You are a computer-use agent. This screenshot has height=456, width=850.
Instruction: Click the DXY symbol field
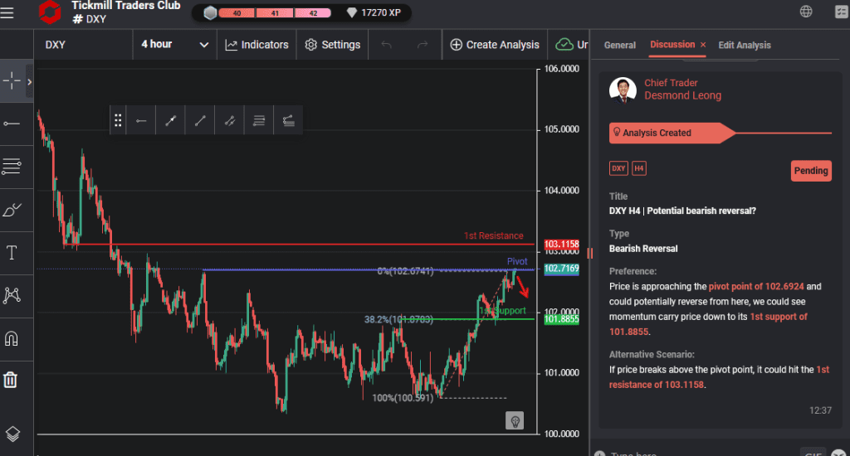click(84, 45)
